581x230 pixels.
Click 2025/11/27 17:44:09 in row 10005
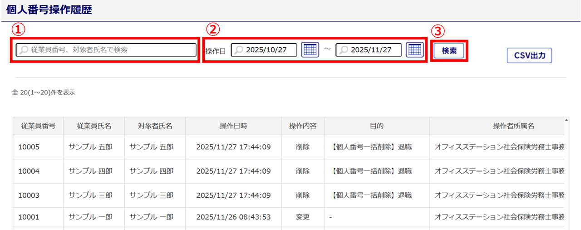[233, 147]
